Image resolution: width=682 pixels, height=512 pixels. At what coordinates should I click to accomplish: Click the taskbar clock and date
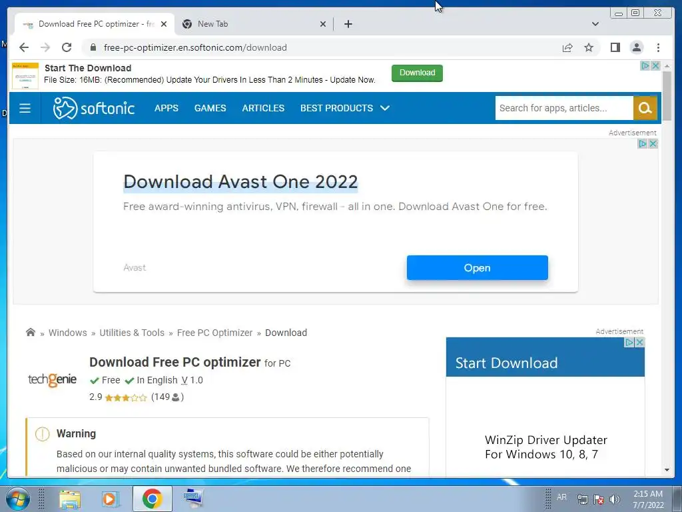pos(648,499)
